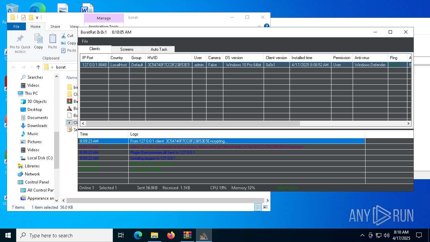Screen dimensions: 430x242
Task: Open File Explorer from the taskbar
Action: (x=154, y=235)
